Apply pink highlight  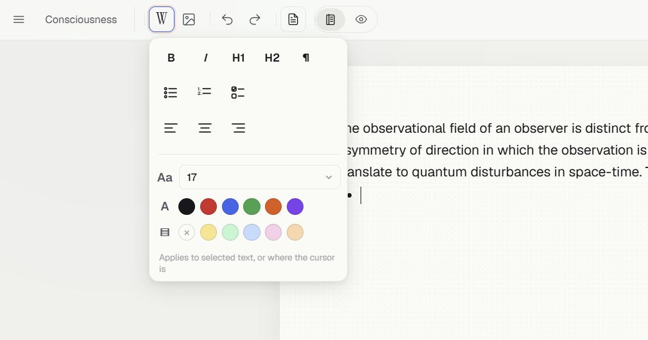pos(273,233)
